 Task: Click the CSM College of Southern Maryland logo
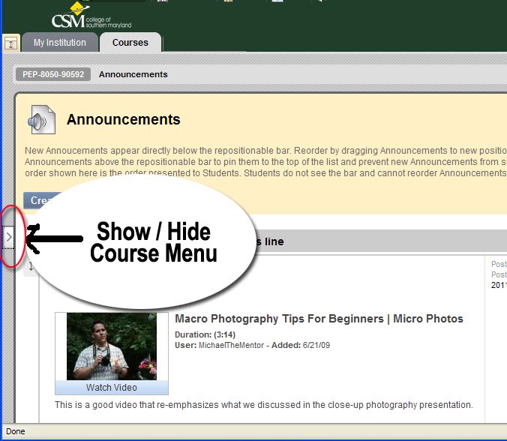(91, 16)
